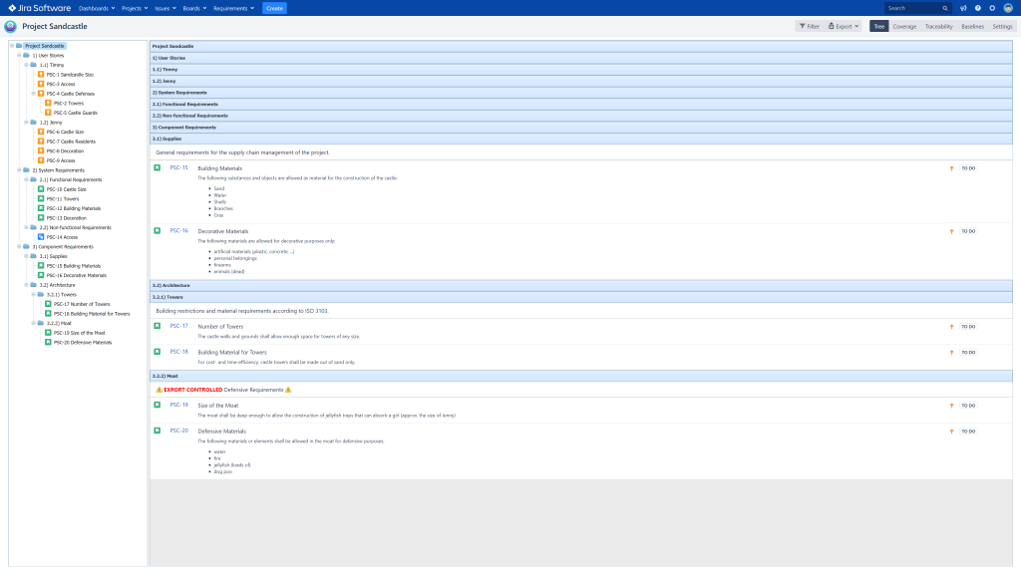The image size is (1021, 574).
Task: Open the settings gear icon in top bar
Action: click(993, 7)
